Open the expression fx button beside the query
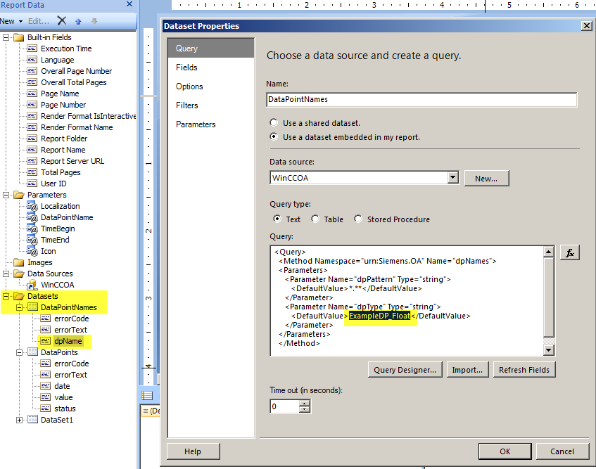Viewport: 596px width, 469px height. pos(569,253)
